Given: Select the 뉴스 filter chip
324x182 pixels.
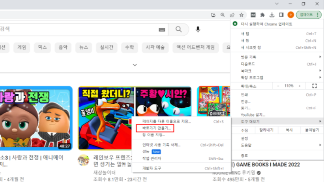Looking at the screenshot, I should pyautogui.click(x=84, y=47).
